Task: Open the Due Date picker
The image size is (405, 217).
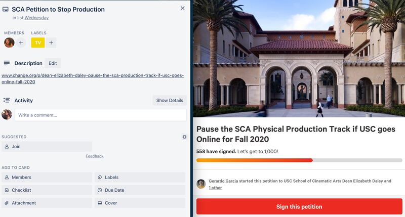Action: tap(140, 190)
